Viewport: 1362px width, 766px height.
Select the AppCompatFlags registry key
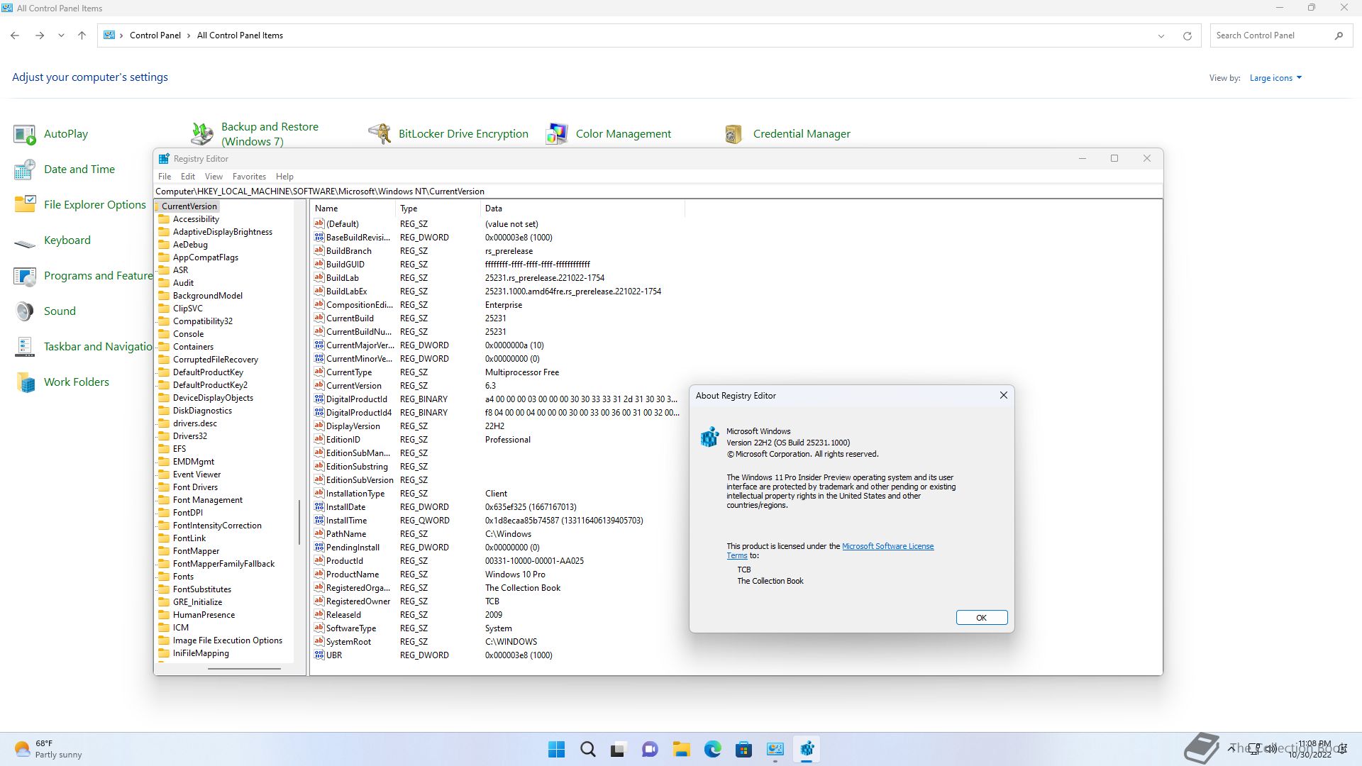tap(205, 257)
